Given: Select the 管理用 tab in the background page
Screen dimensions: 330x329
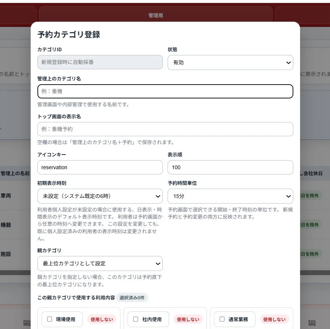Looking at the screenshot, I should pyautogui.click(x=156, y=15).
